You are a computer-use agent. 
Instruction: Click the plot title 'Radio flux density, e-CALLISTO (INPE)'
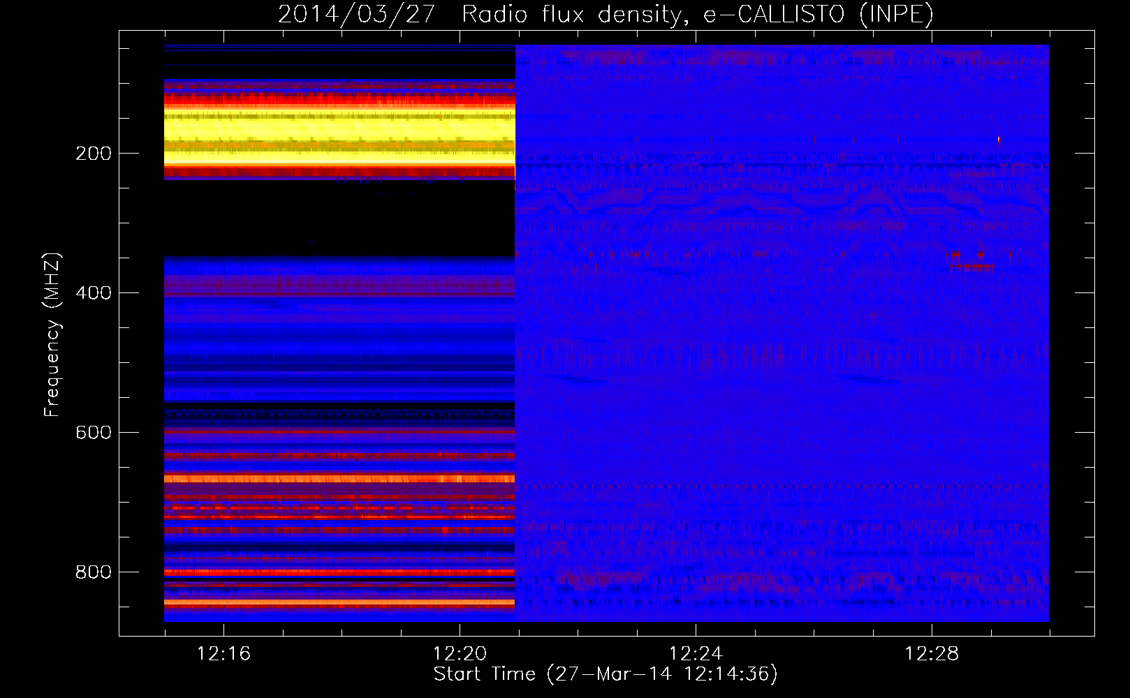click(697, 15)
